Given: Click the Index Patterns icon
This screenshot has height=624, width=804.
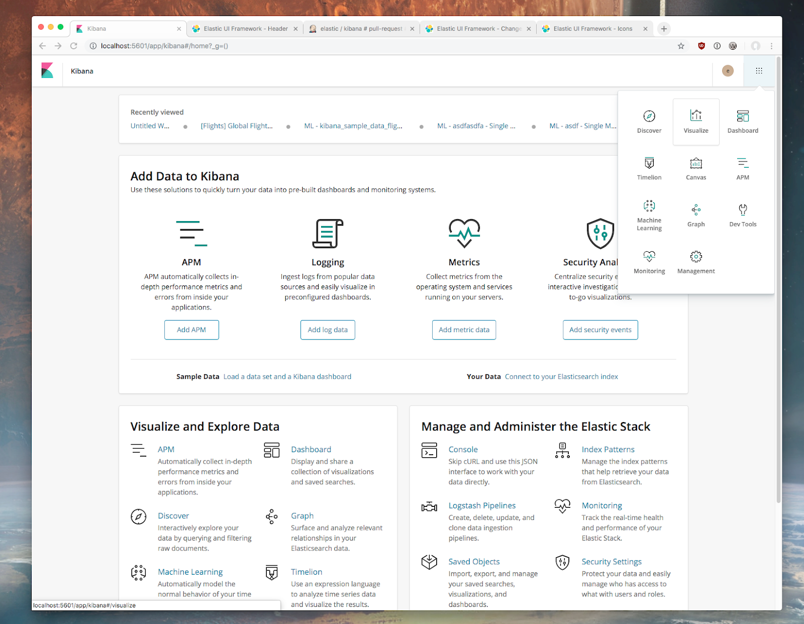Looking at the screenshot, I should (x=562, y=450).
